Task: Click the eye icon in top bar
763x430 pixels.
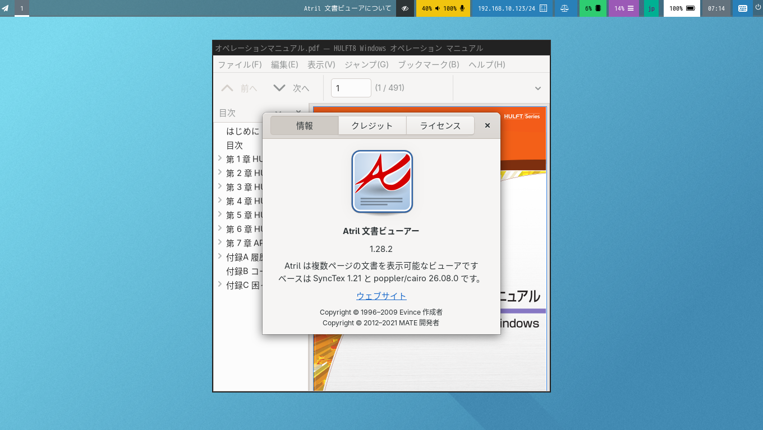Action: [405, 8]
